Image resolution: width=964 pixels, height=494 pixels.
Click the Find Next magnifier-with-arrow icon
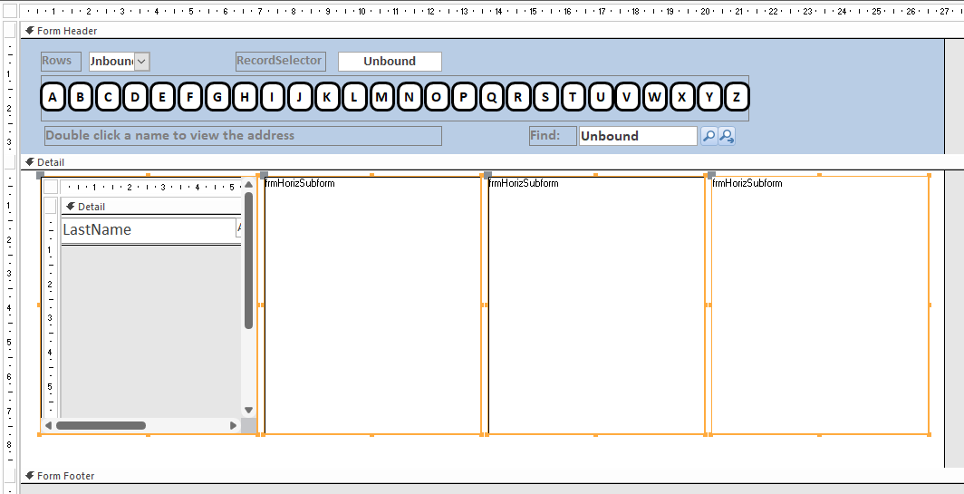tap(727, 136)
